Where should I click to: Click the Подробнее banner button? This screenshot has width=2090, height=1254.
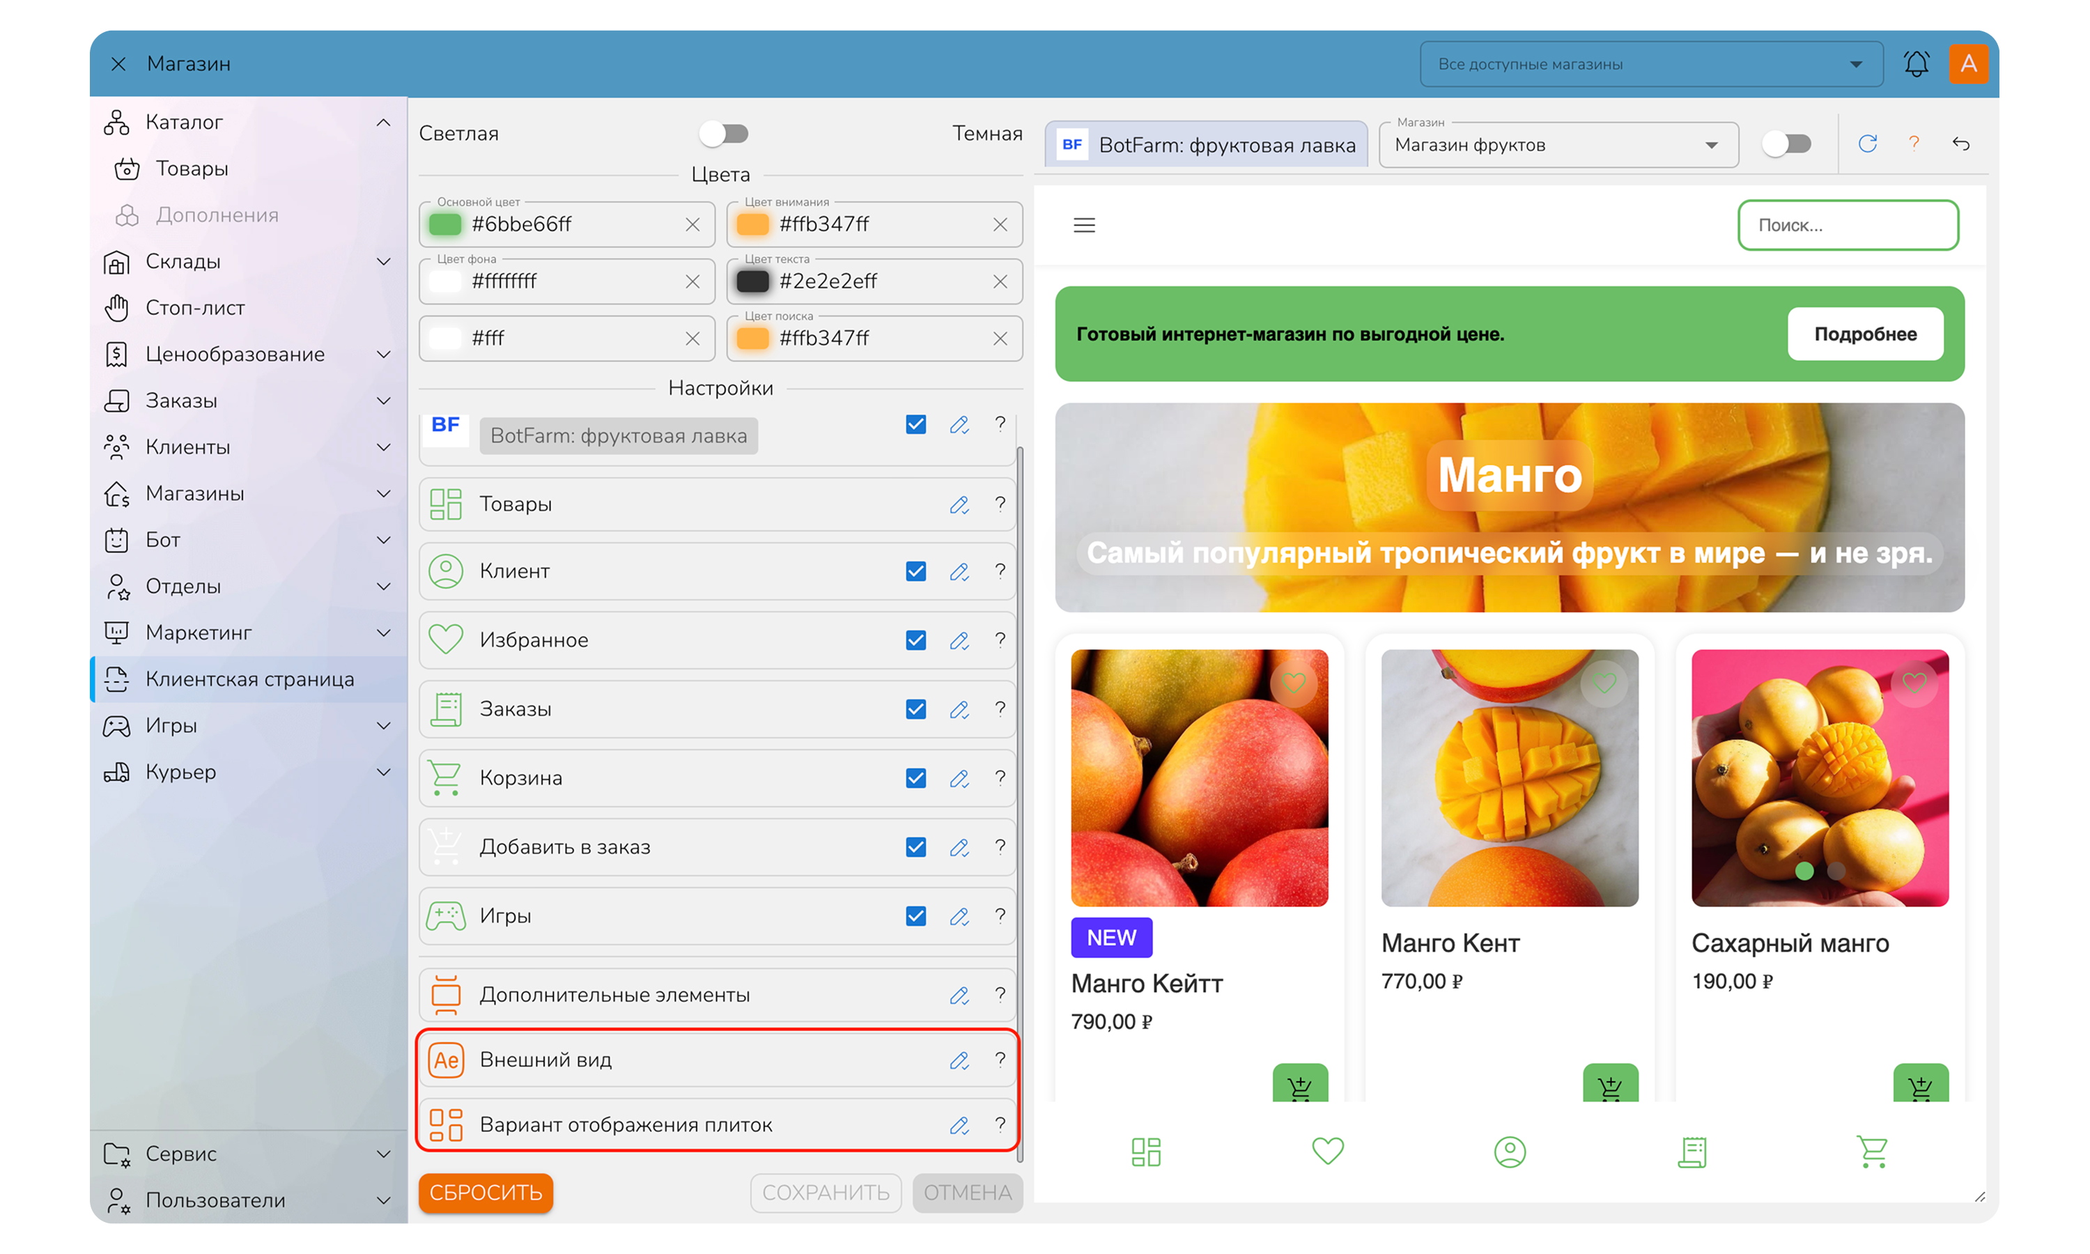tap(1865, 334)
